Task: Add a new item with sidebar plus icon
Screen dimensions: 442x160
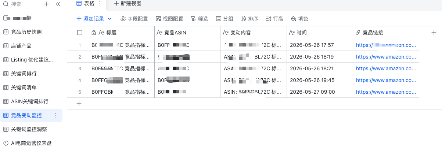Action: 46,4
